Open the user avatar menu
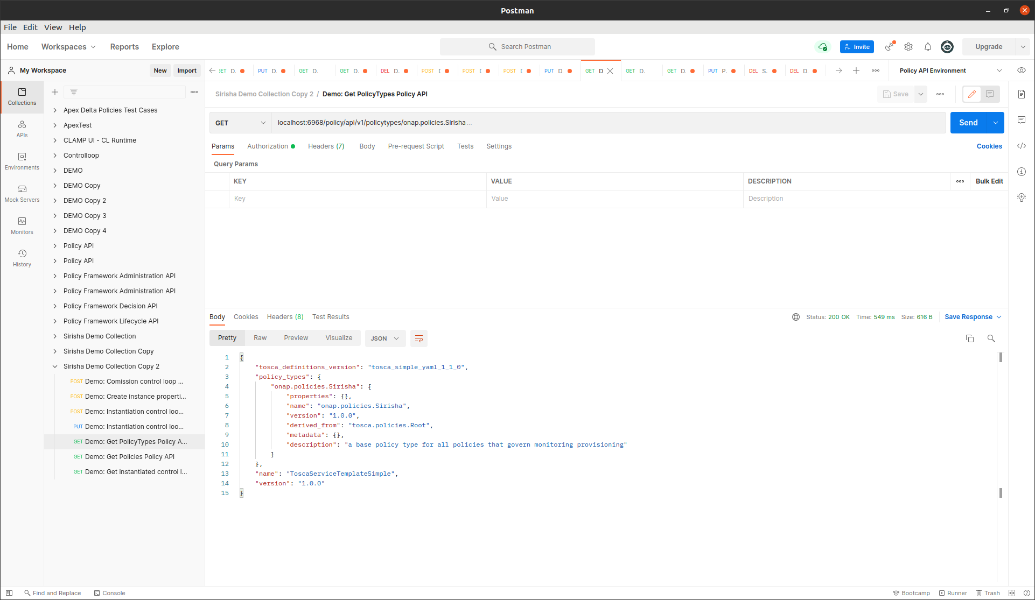This screenshot has height=600, width=1035. tap(947, 47)
